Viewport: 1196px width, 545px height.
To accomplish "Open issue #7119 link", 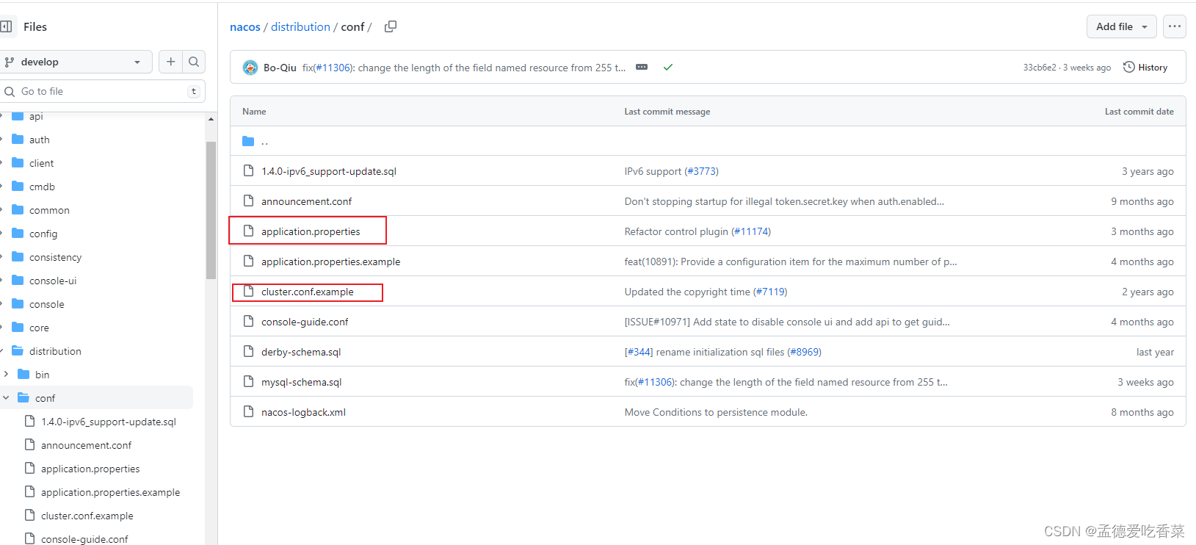I will [770, 292].
